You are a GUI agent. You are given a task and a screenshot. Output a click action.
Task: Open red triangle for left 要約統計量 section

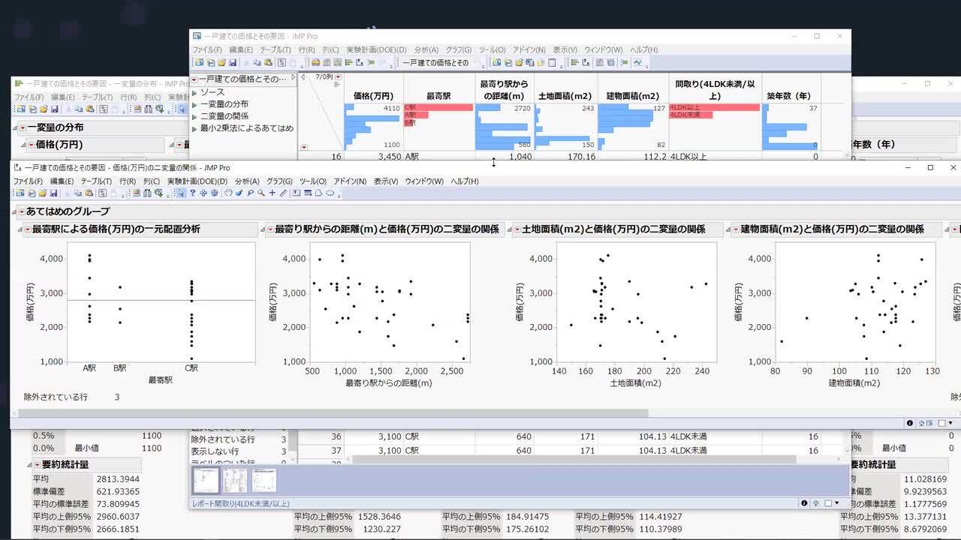pos(37,465)
